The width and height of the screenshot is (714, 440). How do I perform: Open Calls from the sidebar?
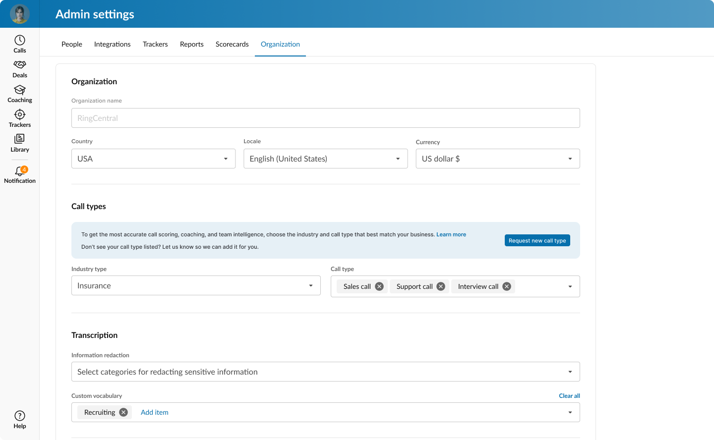click(20, 41)
